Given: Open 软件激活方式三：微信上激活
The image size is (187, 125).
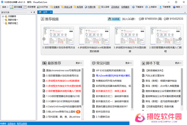Looking at the screenshot, I should [x=111, y=91].
